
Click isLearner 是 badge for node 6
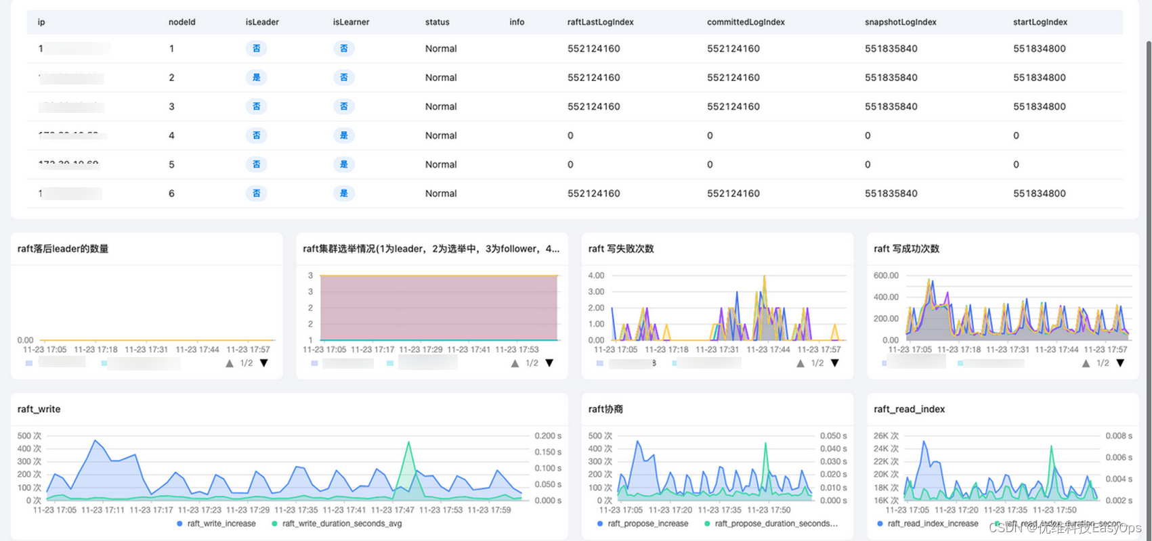tap(344, 193)
